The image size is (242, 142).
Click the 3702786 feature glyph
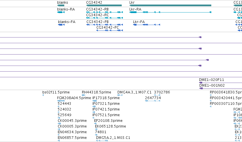[x=157, y=95]
